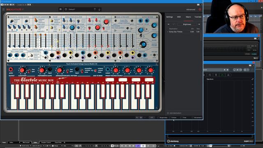
Task: Open the Mix dropdown in transport bar
Action: coord(68,146)
